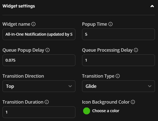The width and height of the screenshot is (158, 121).
Task: Show info for Queue Popup Delay
Action: (x=48, y=50)
